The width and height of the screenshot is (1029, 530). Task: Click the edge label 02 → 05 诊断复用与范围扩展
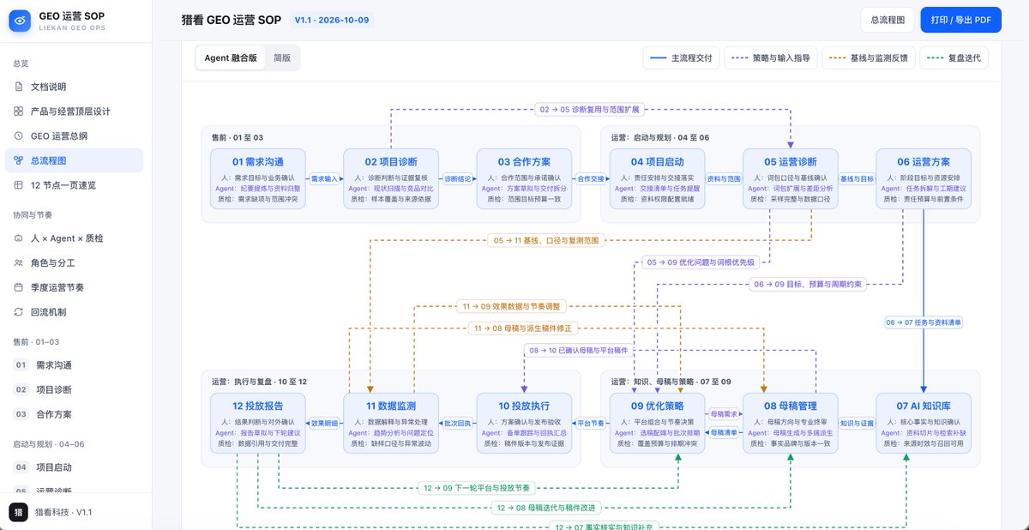click(590, 109)
